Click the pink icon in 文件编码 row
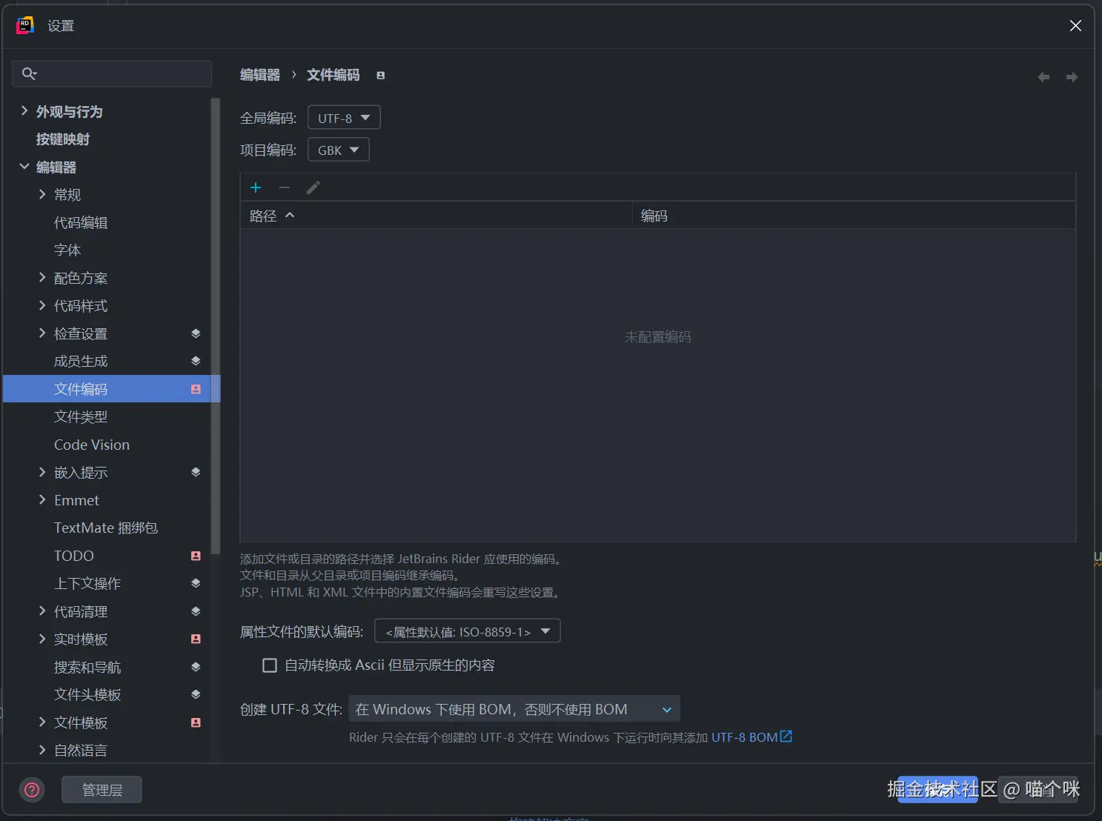 [196, 389]
